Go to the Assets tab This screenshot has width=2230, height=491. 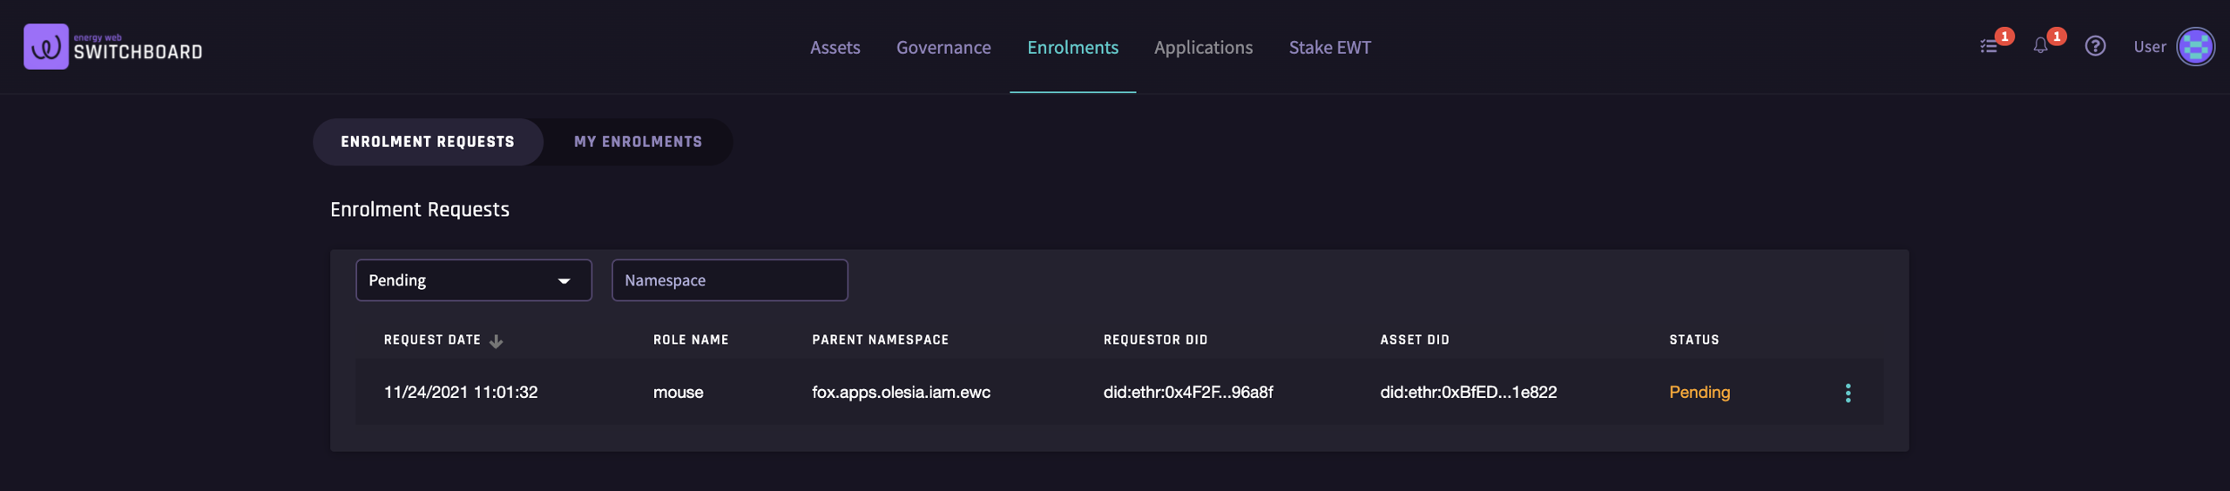point(835,48)
